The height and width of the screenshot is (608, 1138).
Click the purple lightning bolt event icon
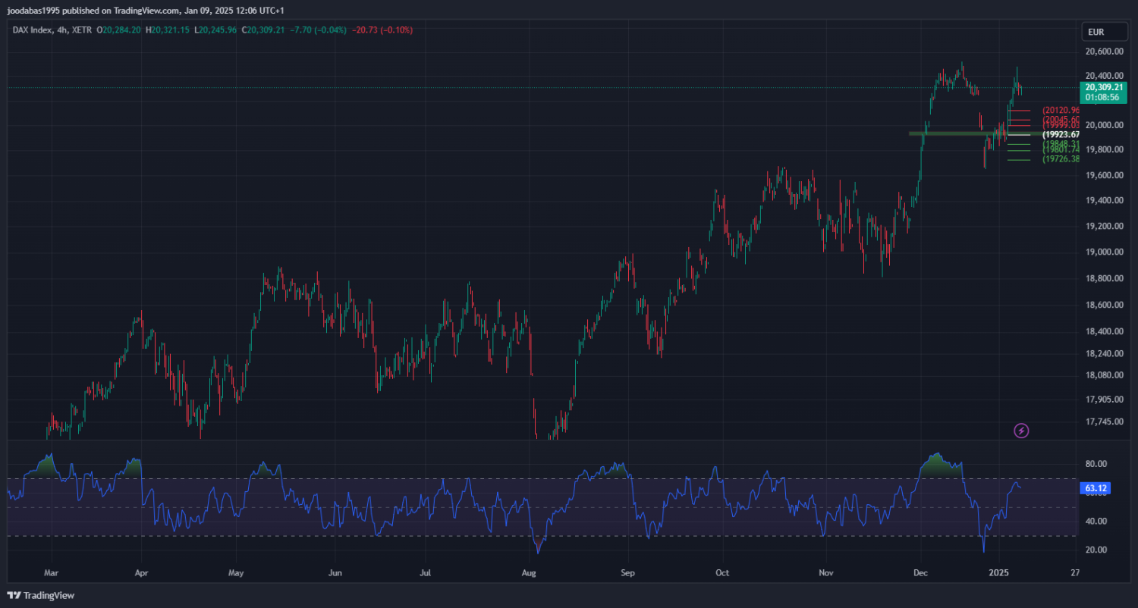tap(1021, 431)
